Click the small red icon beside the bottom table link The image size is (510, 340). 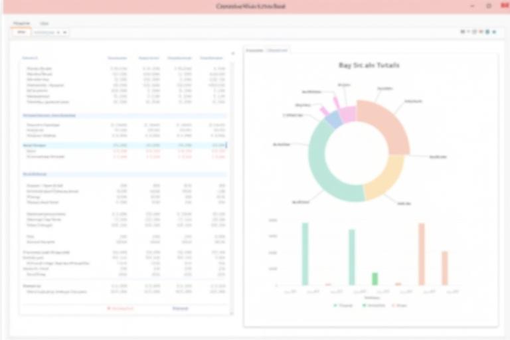point(109,308)
